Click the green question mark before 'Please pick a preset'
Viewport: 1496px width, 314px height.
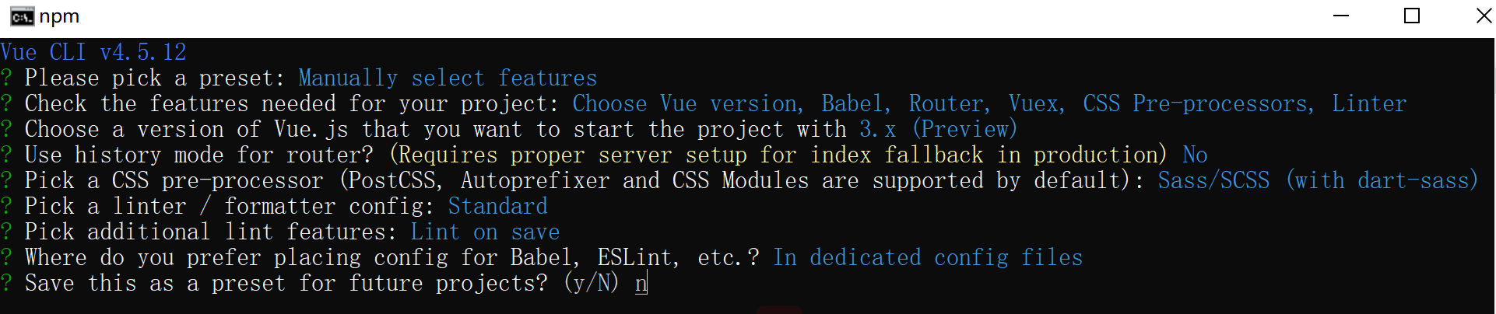coord(6,78)
